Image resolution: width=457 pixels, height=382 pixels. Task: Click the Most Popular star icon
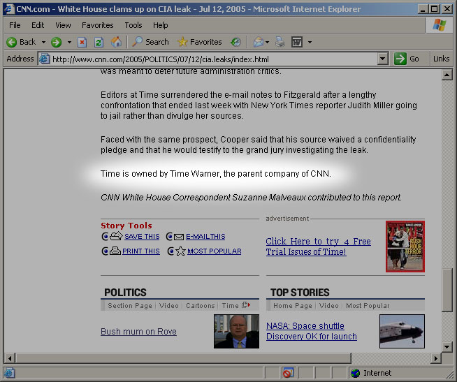tap(180, 251)
